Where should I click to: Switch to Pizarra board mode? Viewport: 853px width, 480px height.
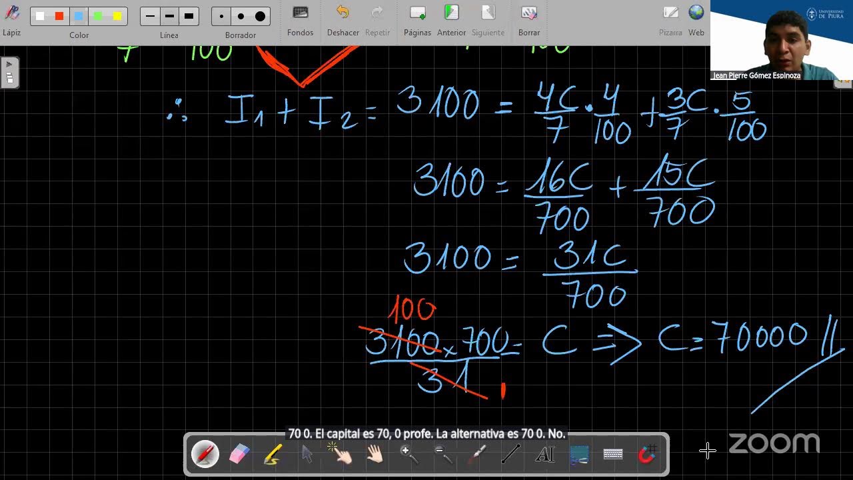[x=670, y=20]
